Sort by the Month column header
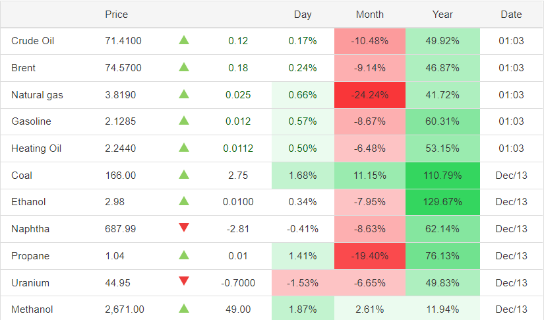This screenshot has width=544, height=320. pyautogui.click(x=370, y=15)
